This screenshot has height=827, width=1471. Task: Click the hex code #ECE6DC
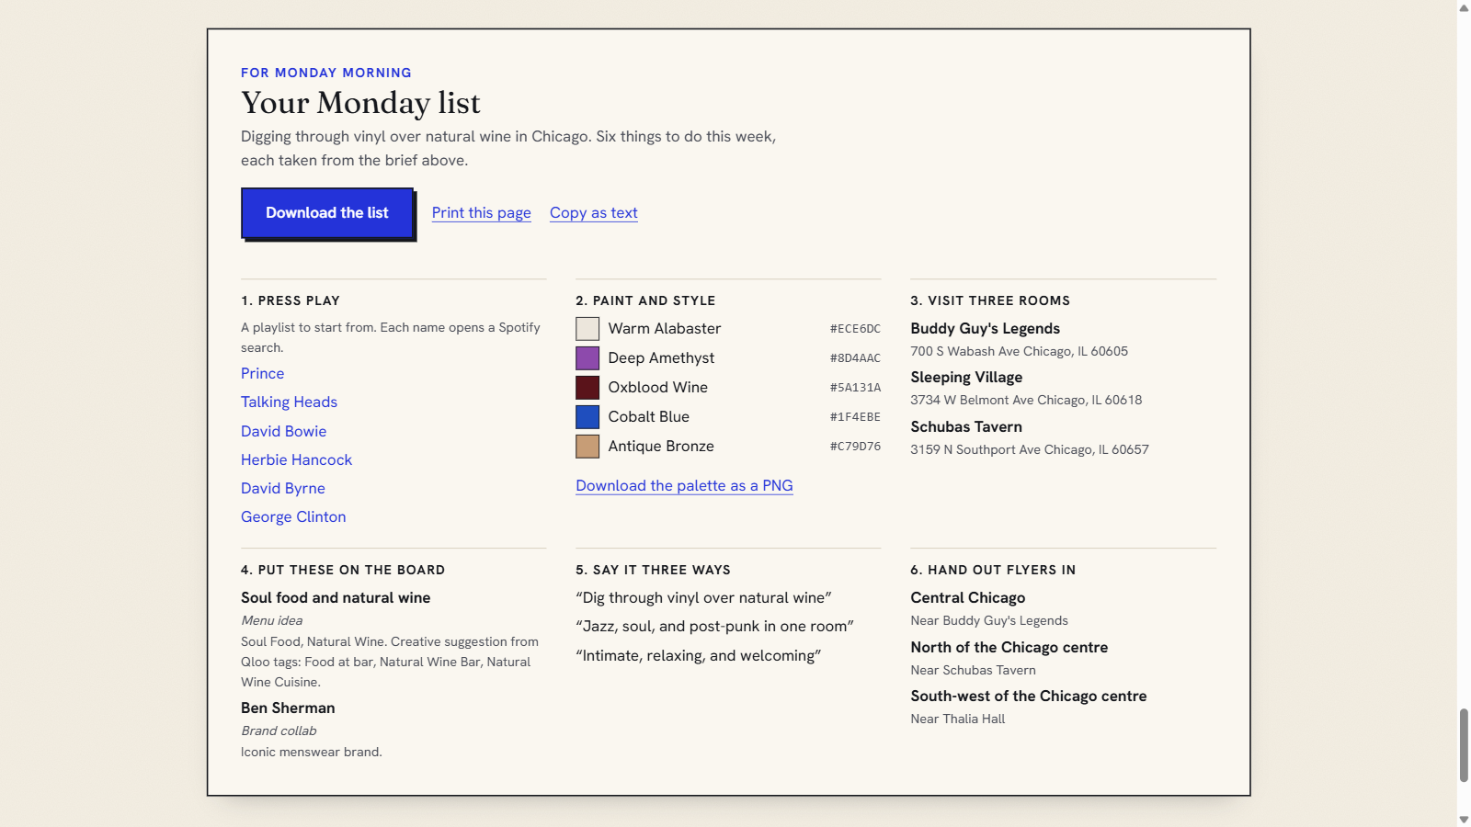point(855,329)
